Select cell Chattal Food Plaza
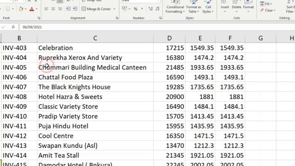The width and height of the screenshot is (295, 166). coord(95,77)
